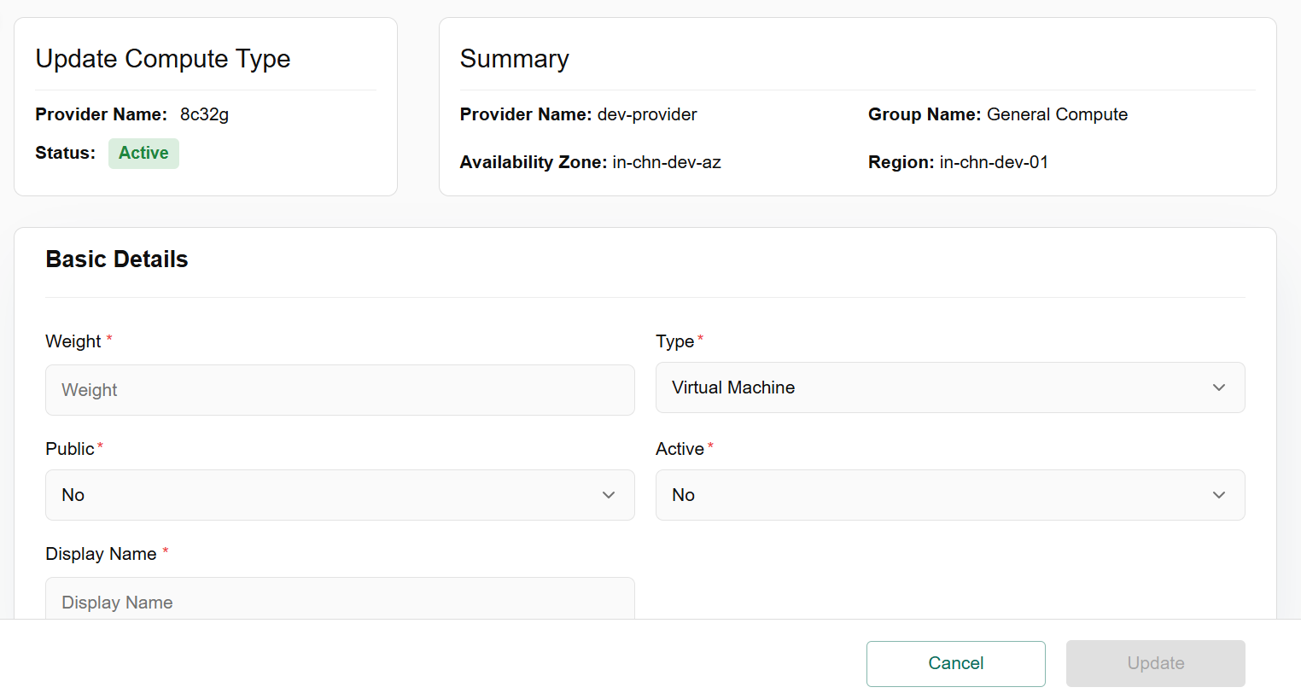Click the green Active status badge
Screen dimensions: 1301x699
143,154
